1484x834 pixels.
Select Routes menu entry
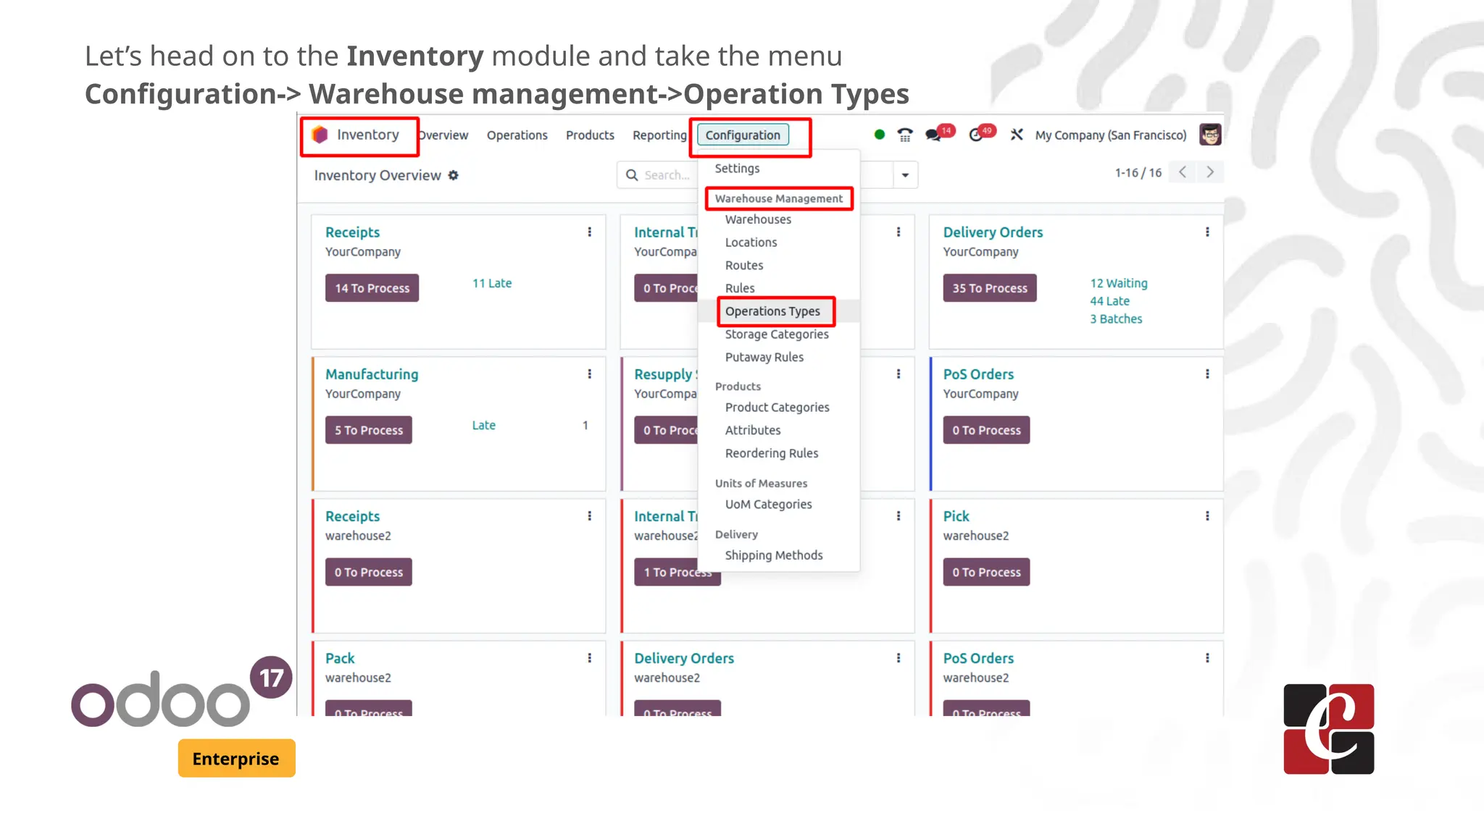point(744,266)
